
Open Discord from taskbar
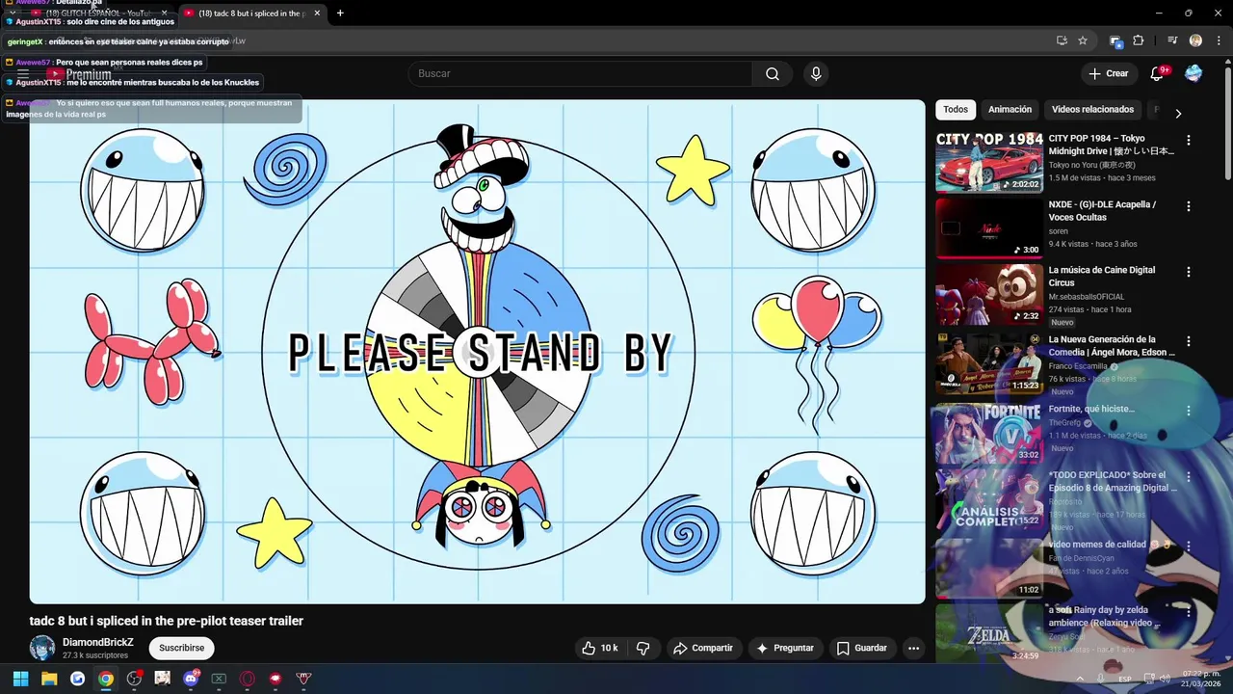(x=191, y=679)
